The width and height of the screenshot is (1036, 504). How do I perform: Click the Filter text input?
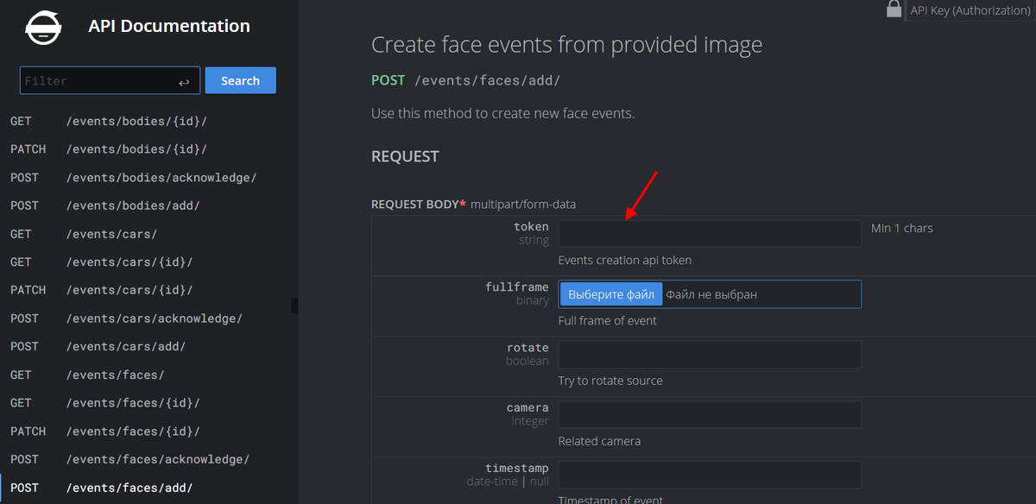point(97,81)
